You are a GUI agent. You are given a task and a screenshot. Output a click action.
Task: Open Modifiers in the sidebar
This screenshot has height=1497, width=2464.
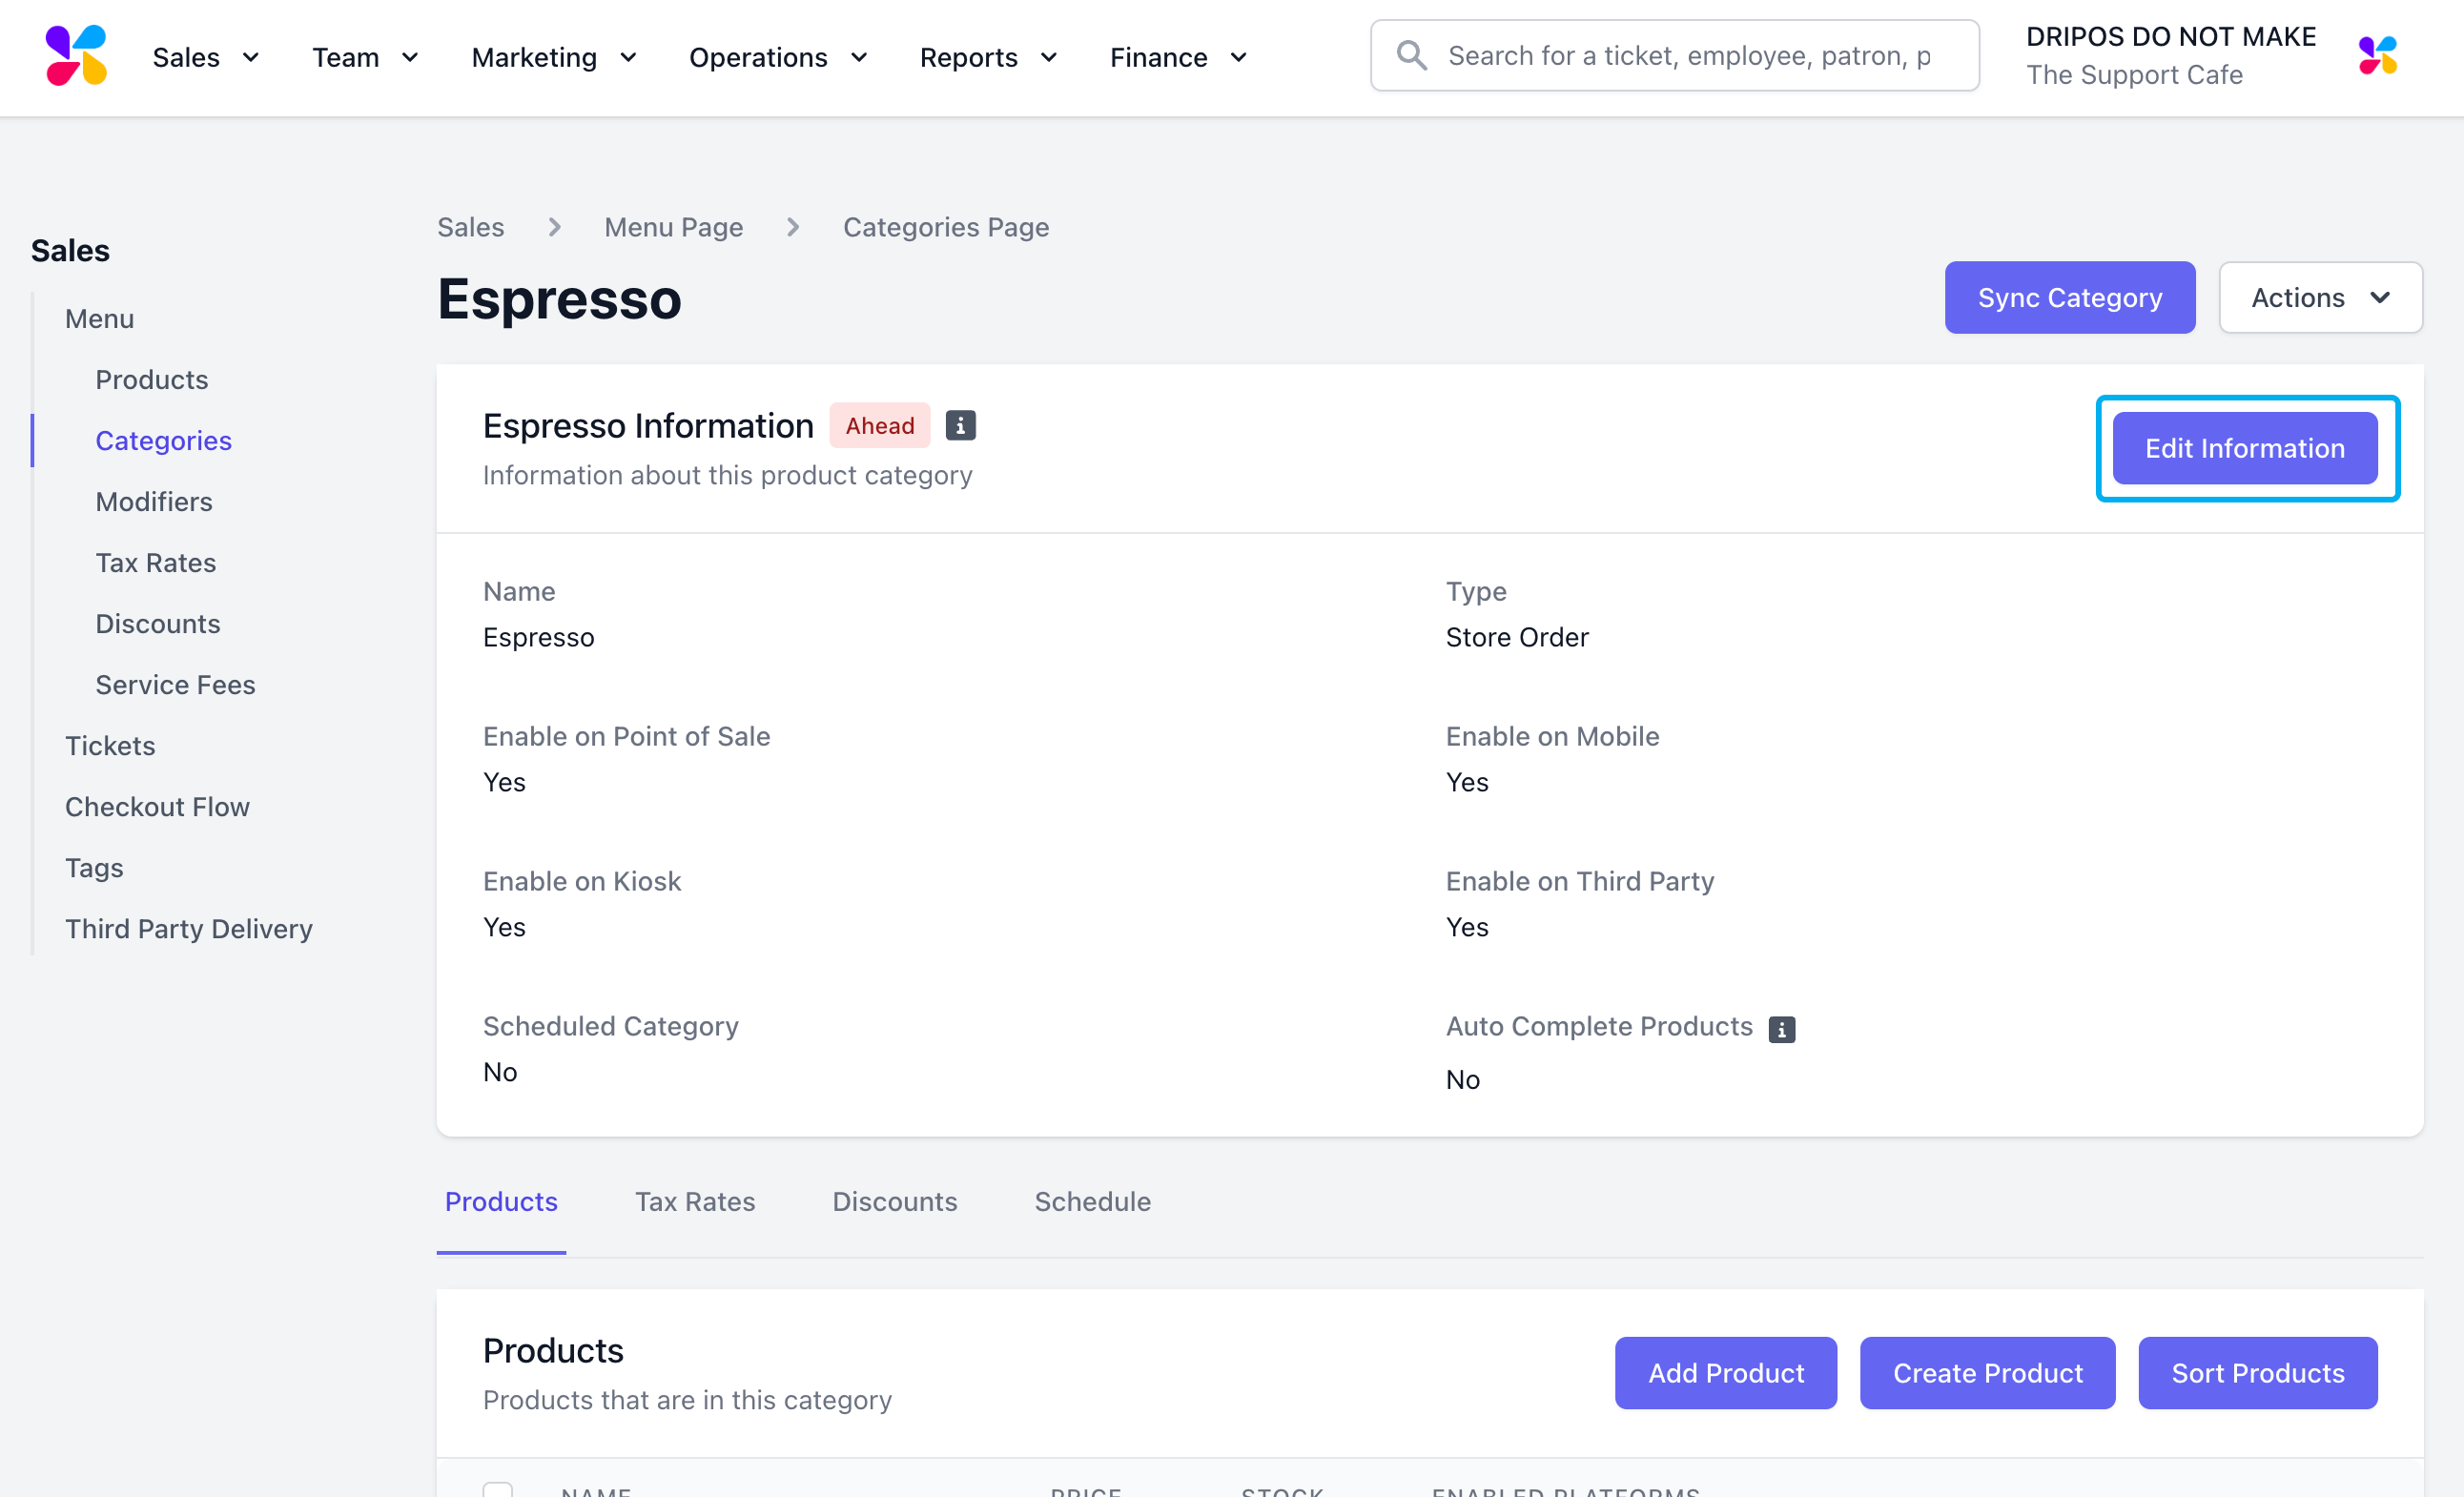click(154, 502)
